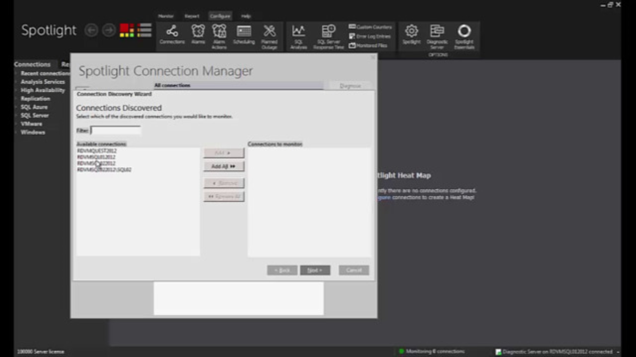Open the Monitor menu
Image resolution: width=636 pixels, height=357 pixels.
165,16
